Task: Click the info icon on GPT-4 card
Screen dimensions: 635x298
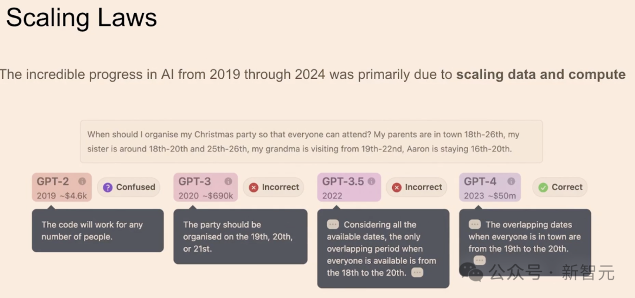Action: pyautogui.click(x=512, y=181)
